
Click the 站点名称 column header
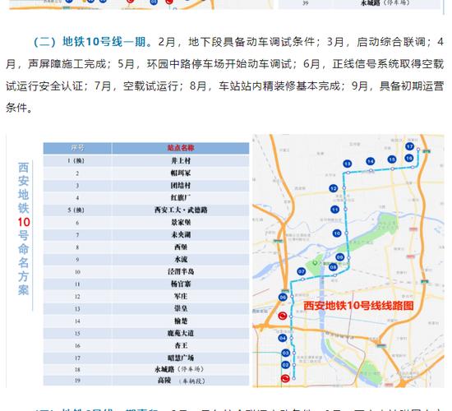(x=181, y=148)
